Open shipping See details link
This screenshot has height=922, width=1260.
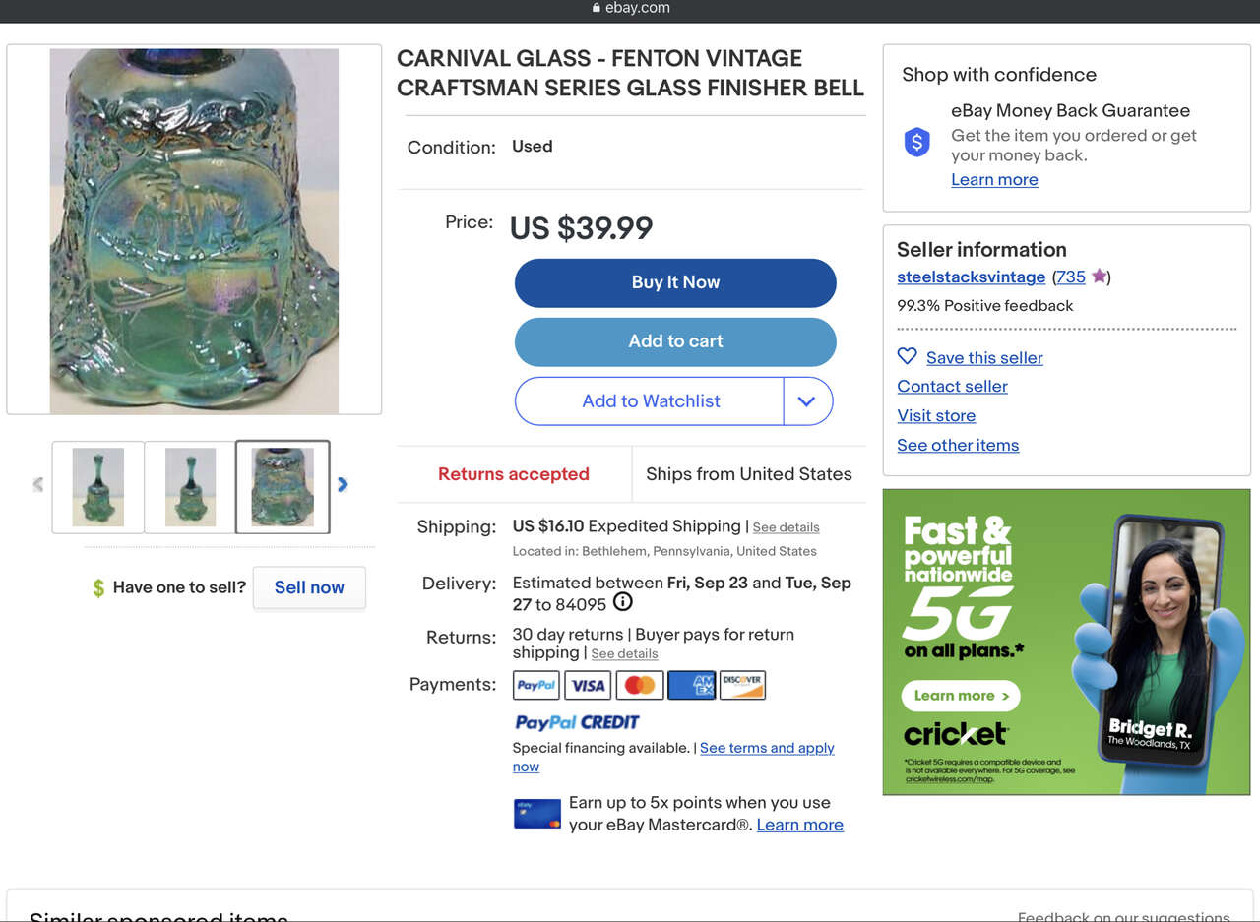[x=786, y=527]
